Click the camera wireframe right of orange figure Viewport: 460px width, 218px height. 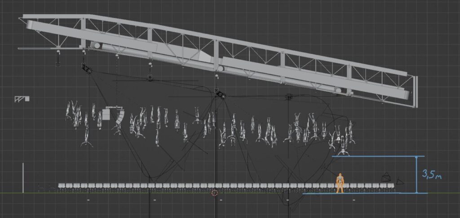click(386, 177)
